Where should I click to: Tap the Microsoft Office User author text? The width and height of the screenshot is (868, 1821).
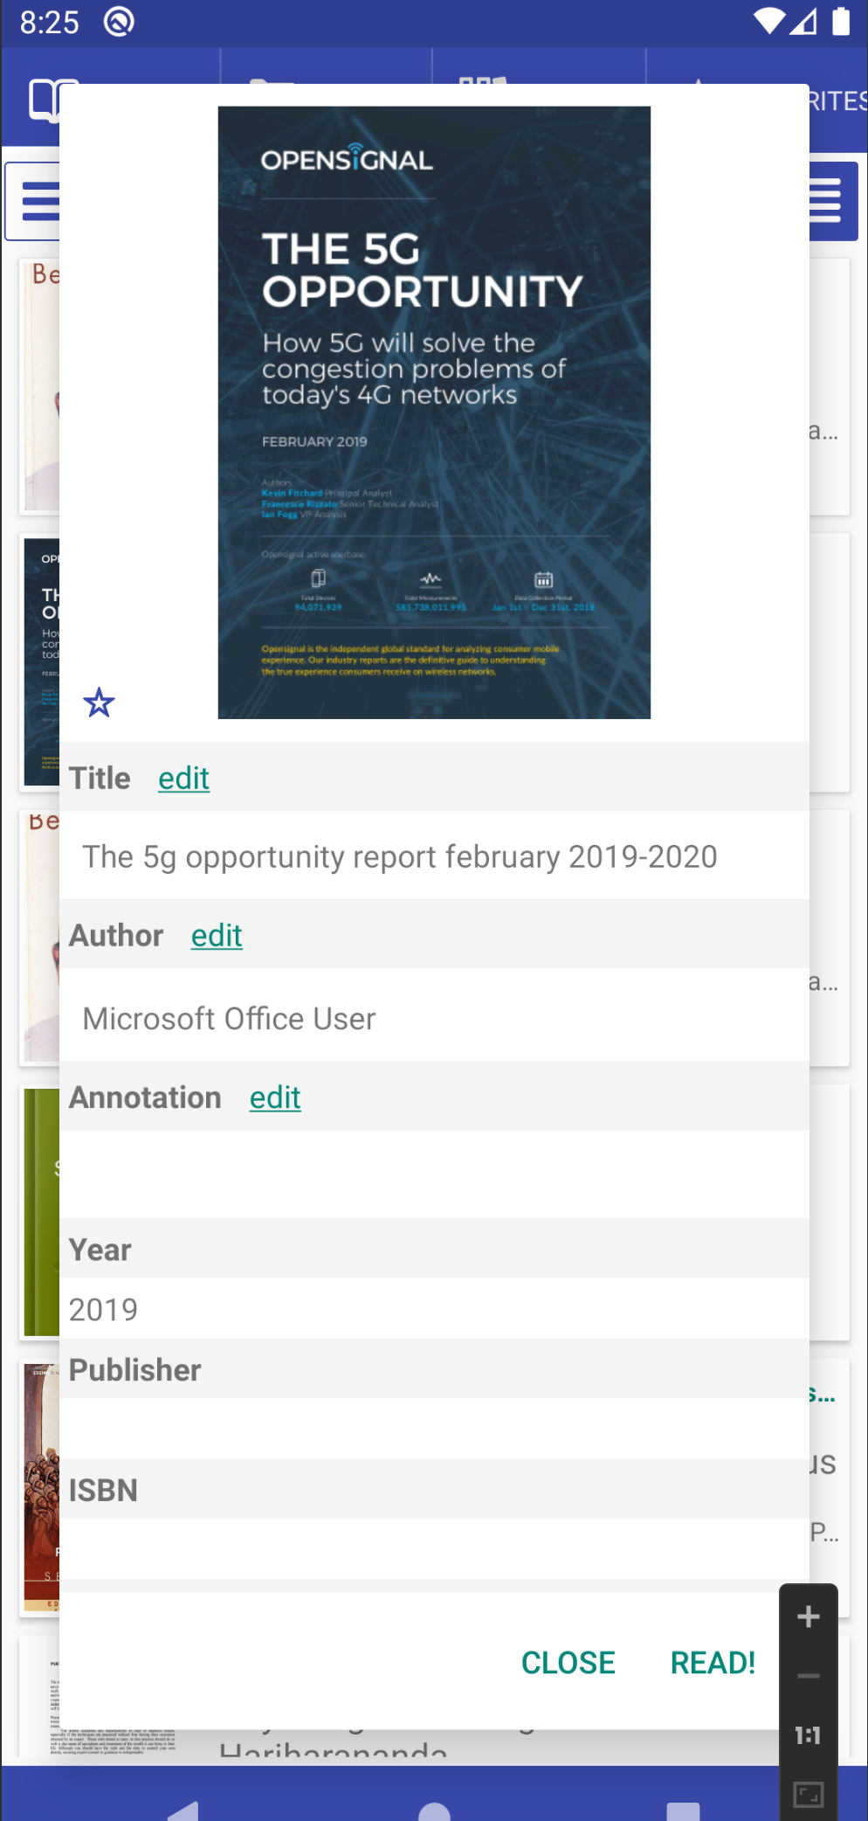tap(229, 1018)
